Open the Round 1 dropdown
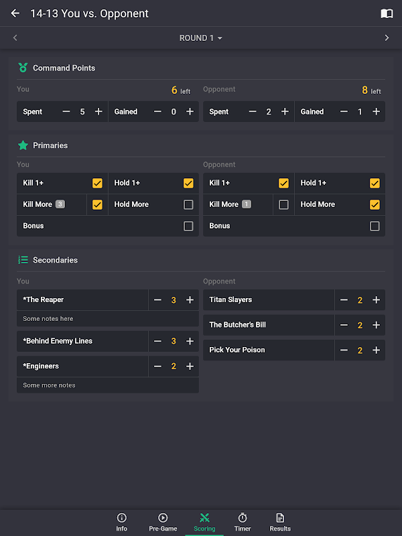Viewport: 402px width, 536px height. [200, 38]
